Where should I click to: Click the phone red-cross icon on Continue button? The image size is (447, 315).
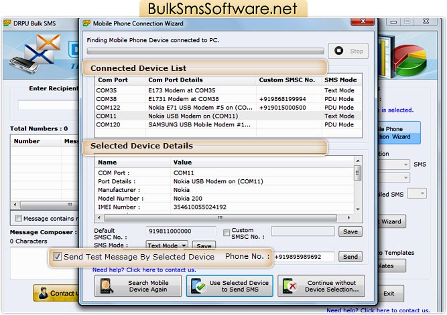290,286
